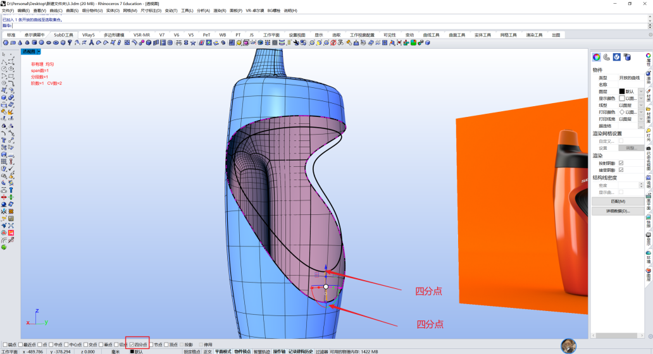Screen dimensions: 653x354
Task: Click the 名称 field in properties panel
Action: pyautogui.click(x=630, y=85)
